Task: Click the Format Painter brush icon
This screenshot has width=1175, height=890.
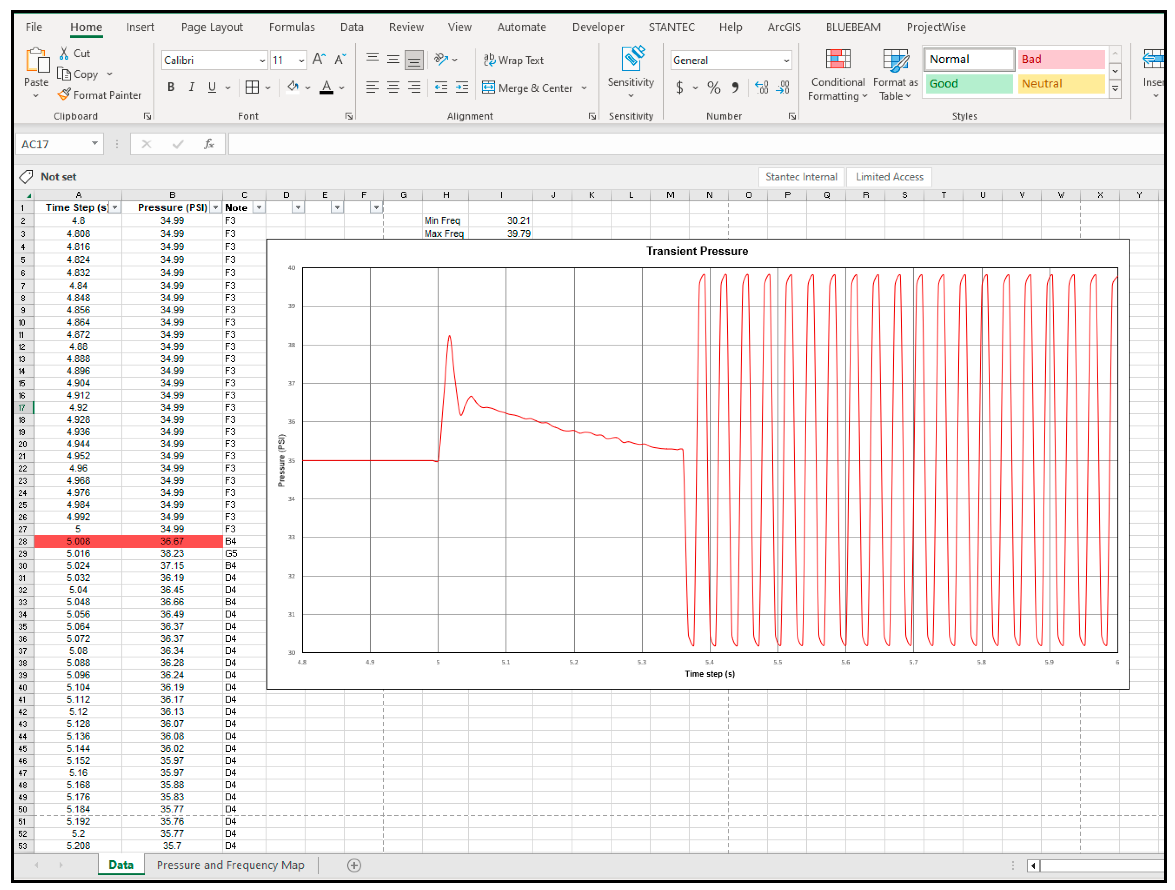Action: pyautogui.click(x=64, y=95)
